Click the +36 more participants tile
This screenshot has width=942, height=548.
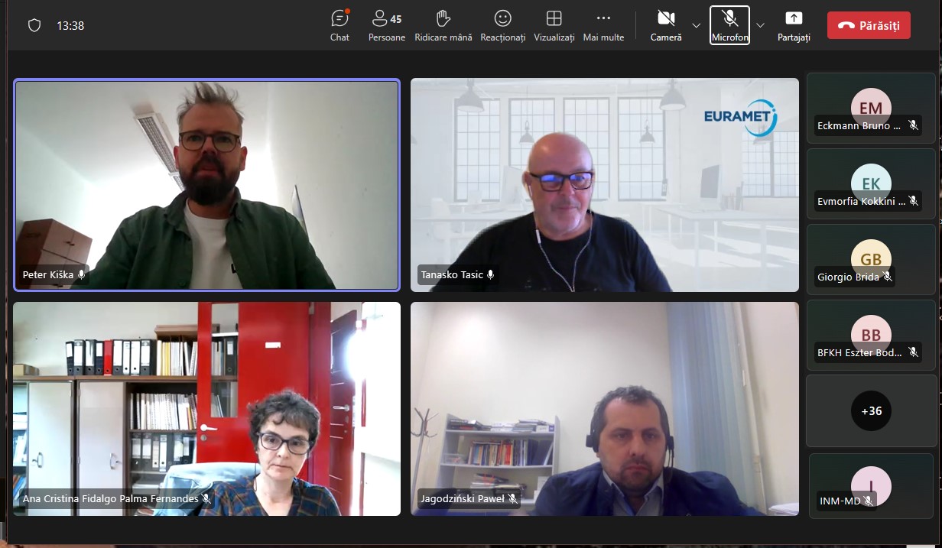(871, 410)
